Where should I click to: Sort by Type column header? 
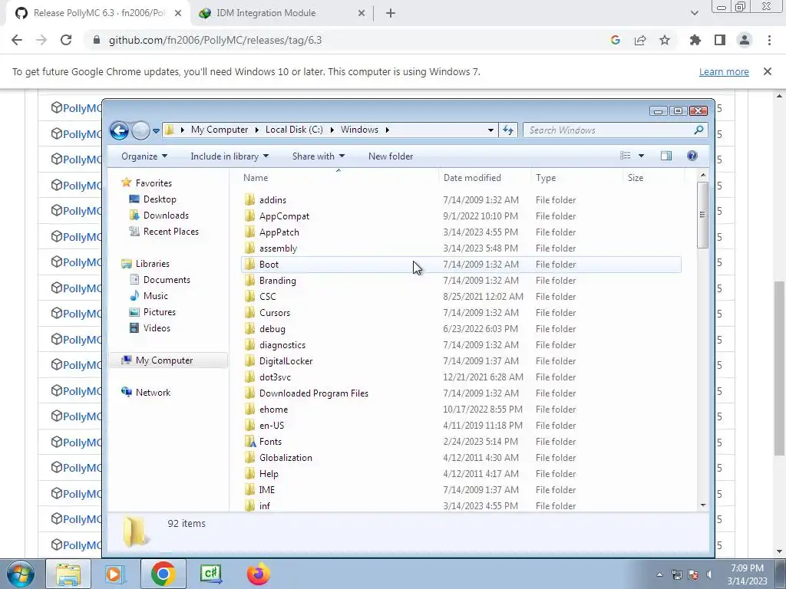click(x=546, y=178)
